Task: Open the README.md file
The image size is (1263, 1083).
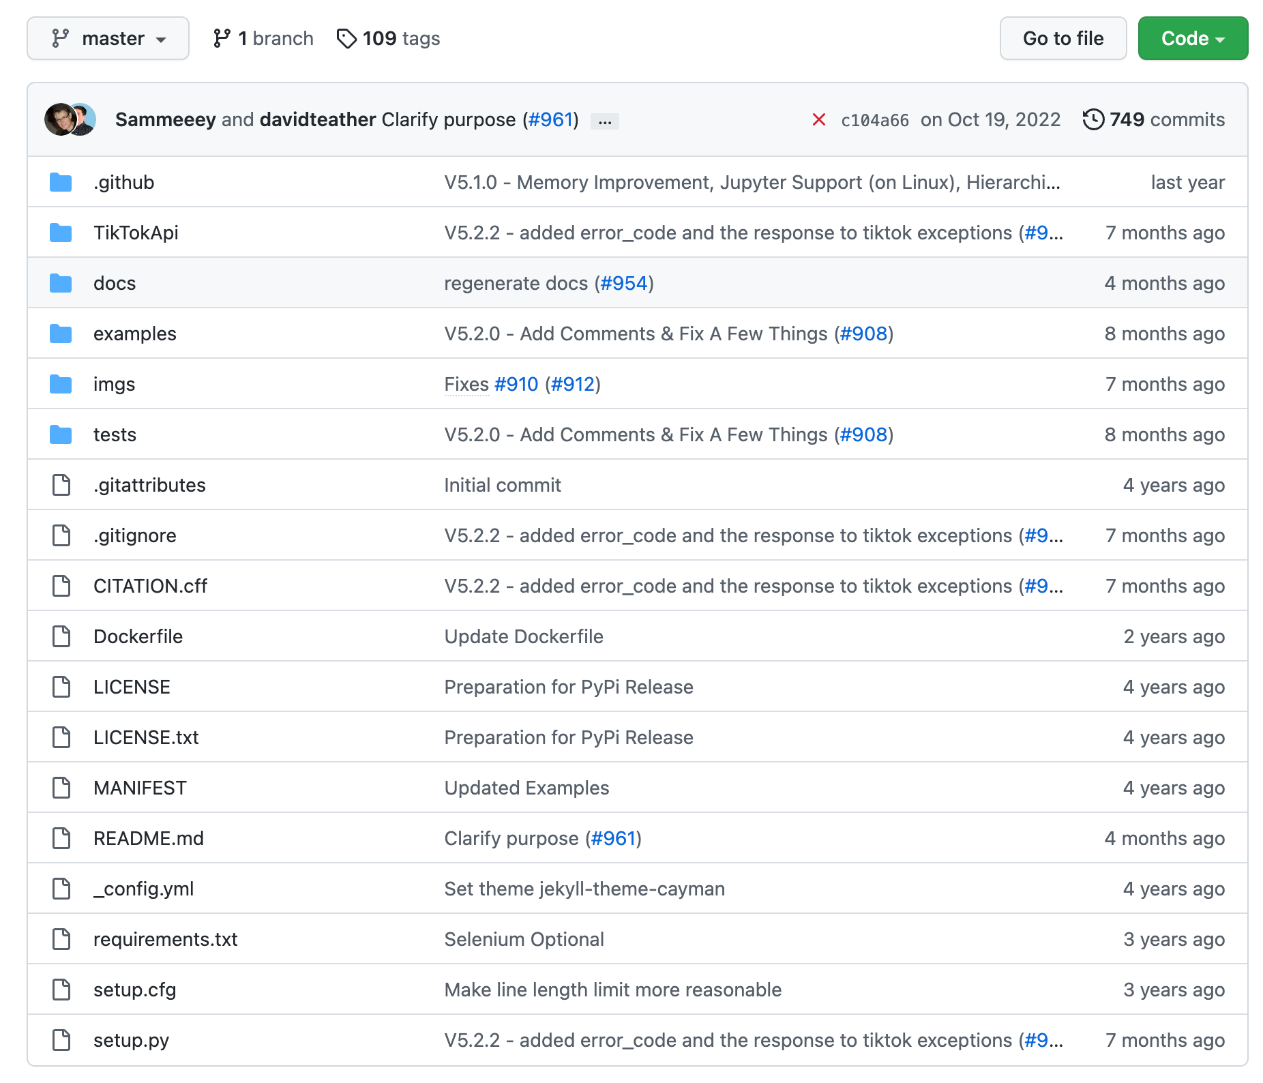Action: click(x=149, y=838)
